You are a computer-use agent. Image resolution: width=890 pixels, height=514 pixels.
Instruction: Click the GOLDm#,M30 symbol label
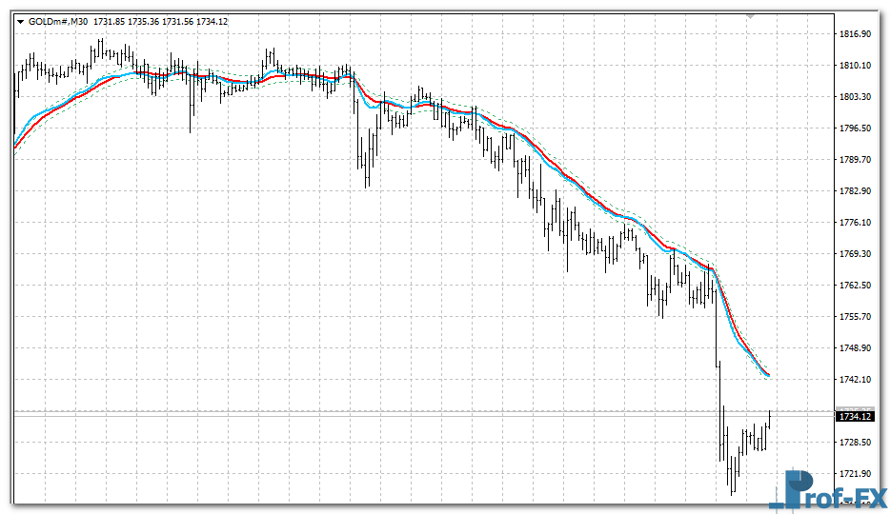pos(58,21)
